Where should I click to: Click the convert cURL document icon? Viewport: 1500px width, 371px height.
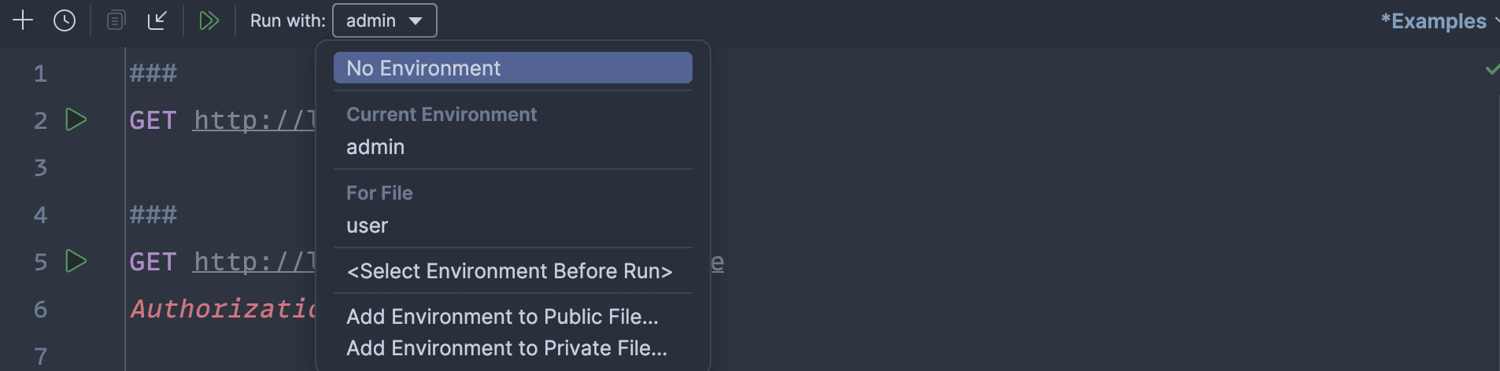coord(116,20)
